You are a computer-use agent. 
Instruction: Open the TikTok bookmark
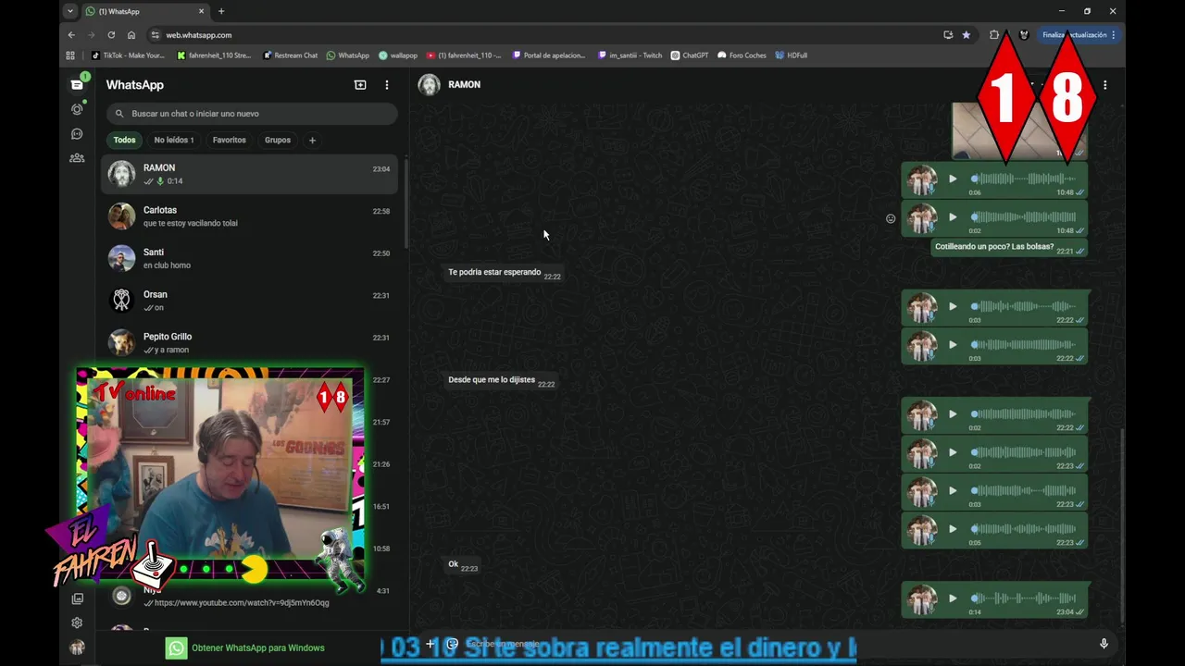(x=128, y=55)
